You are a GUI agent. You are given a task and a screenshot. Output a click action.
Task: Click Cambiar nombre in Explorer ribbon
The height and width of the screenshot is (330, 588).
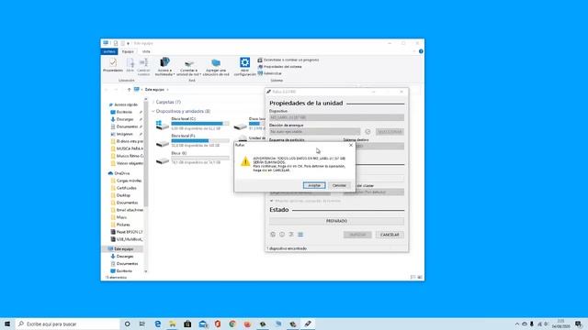143,67
